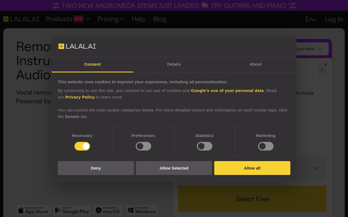This screenshot has height=217, width=348.
Task: Enable the Marketing cookies toggle
Action: tap(266, 146)
